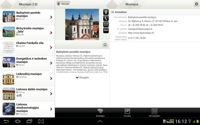
Task: Open the www website icon
Action: point(106,30)
